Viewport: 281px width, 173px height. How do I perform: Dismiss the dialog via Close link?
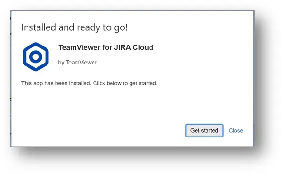pos(235,131)
